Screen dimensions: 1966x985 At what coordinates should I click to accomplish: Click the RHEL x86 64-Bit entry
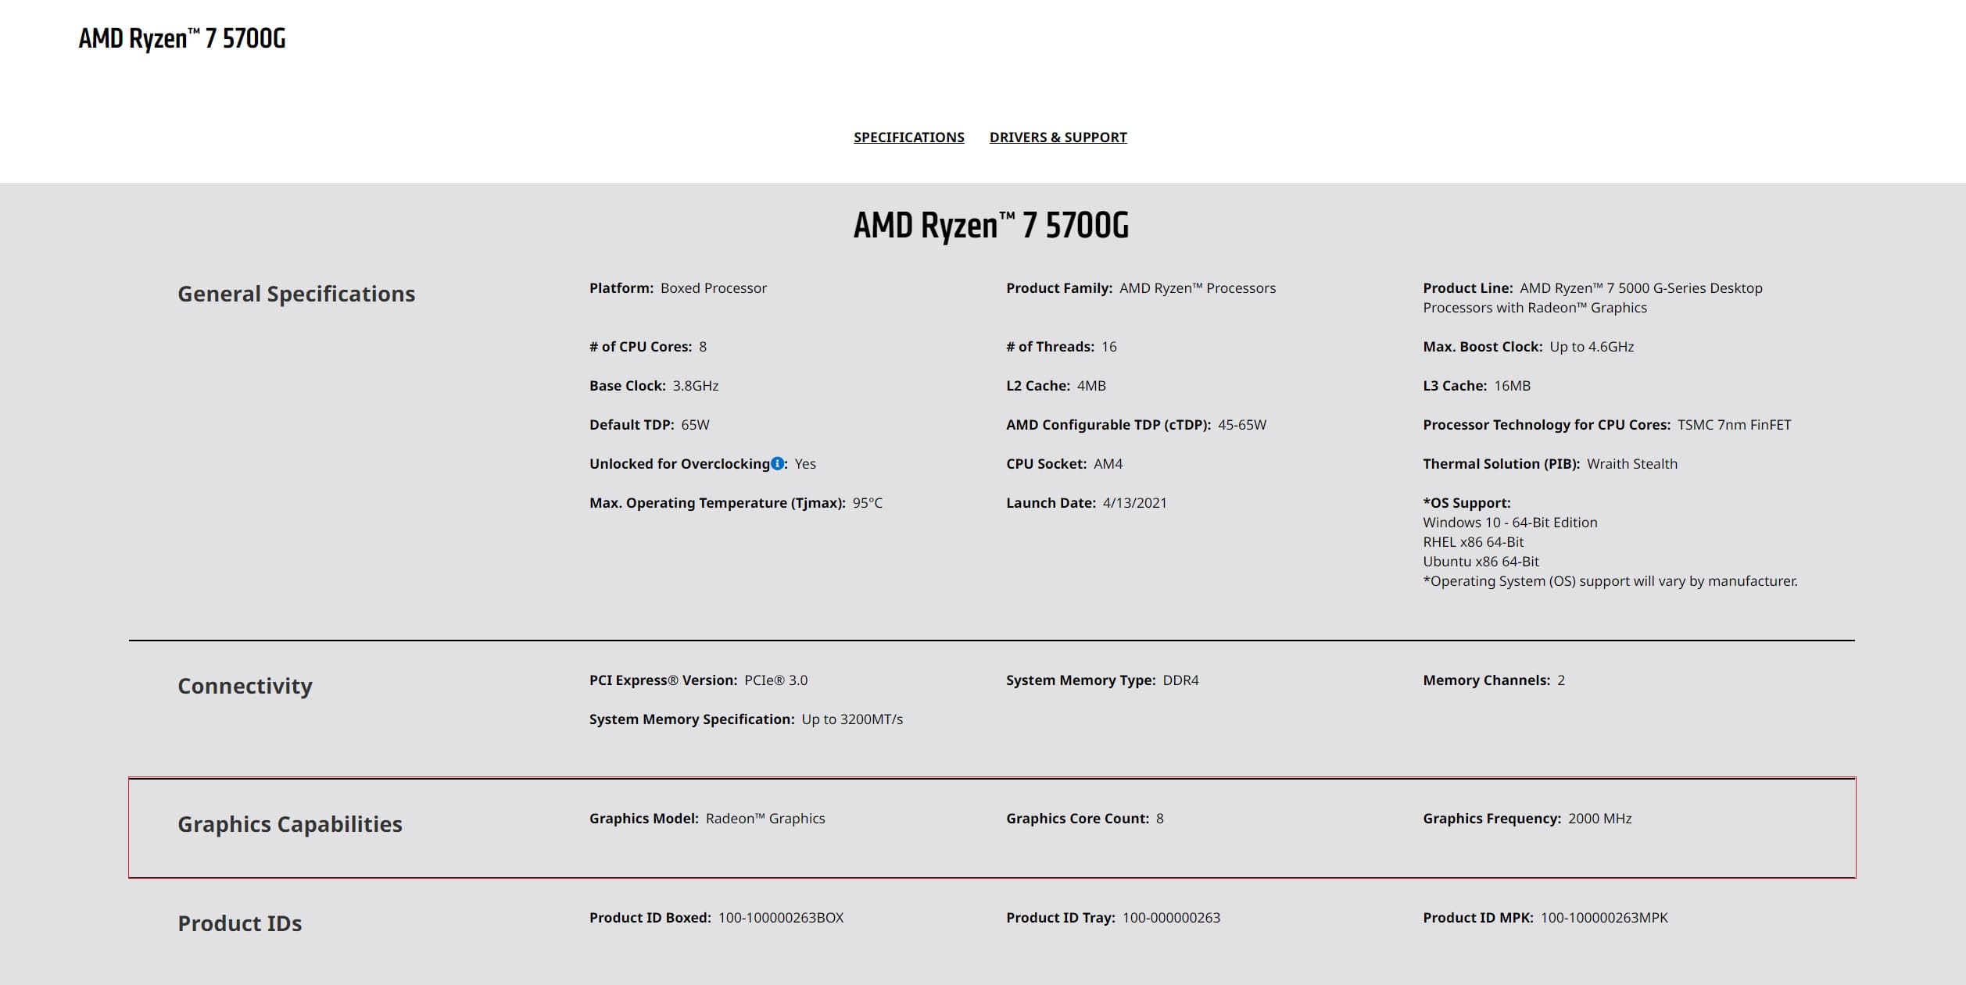(x=1474, y=542)
